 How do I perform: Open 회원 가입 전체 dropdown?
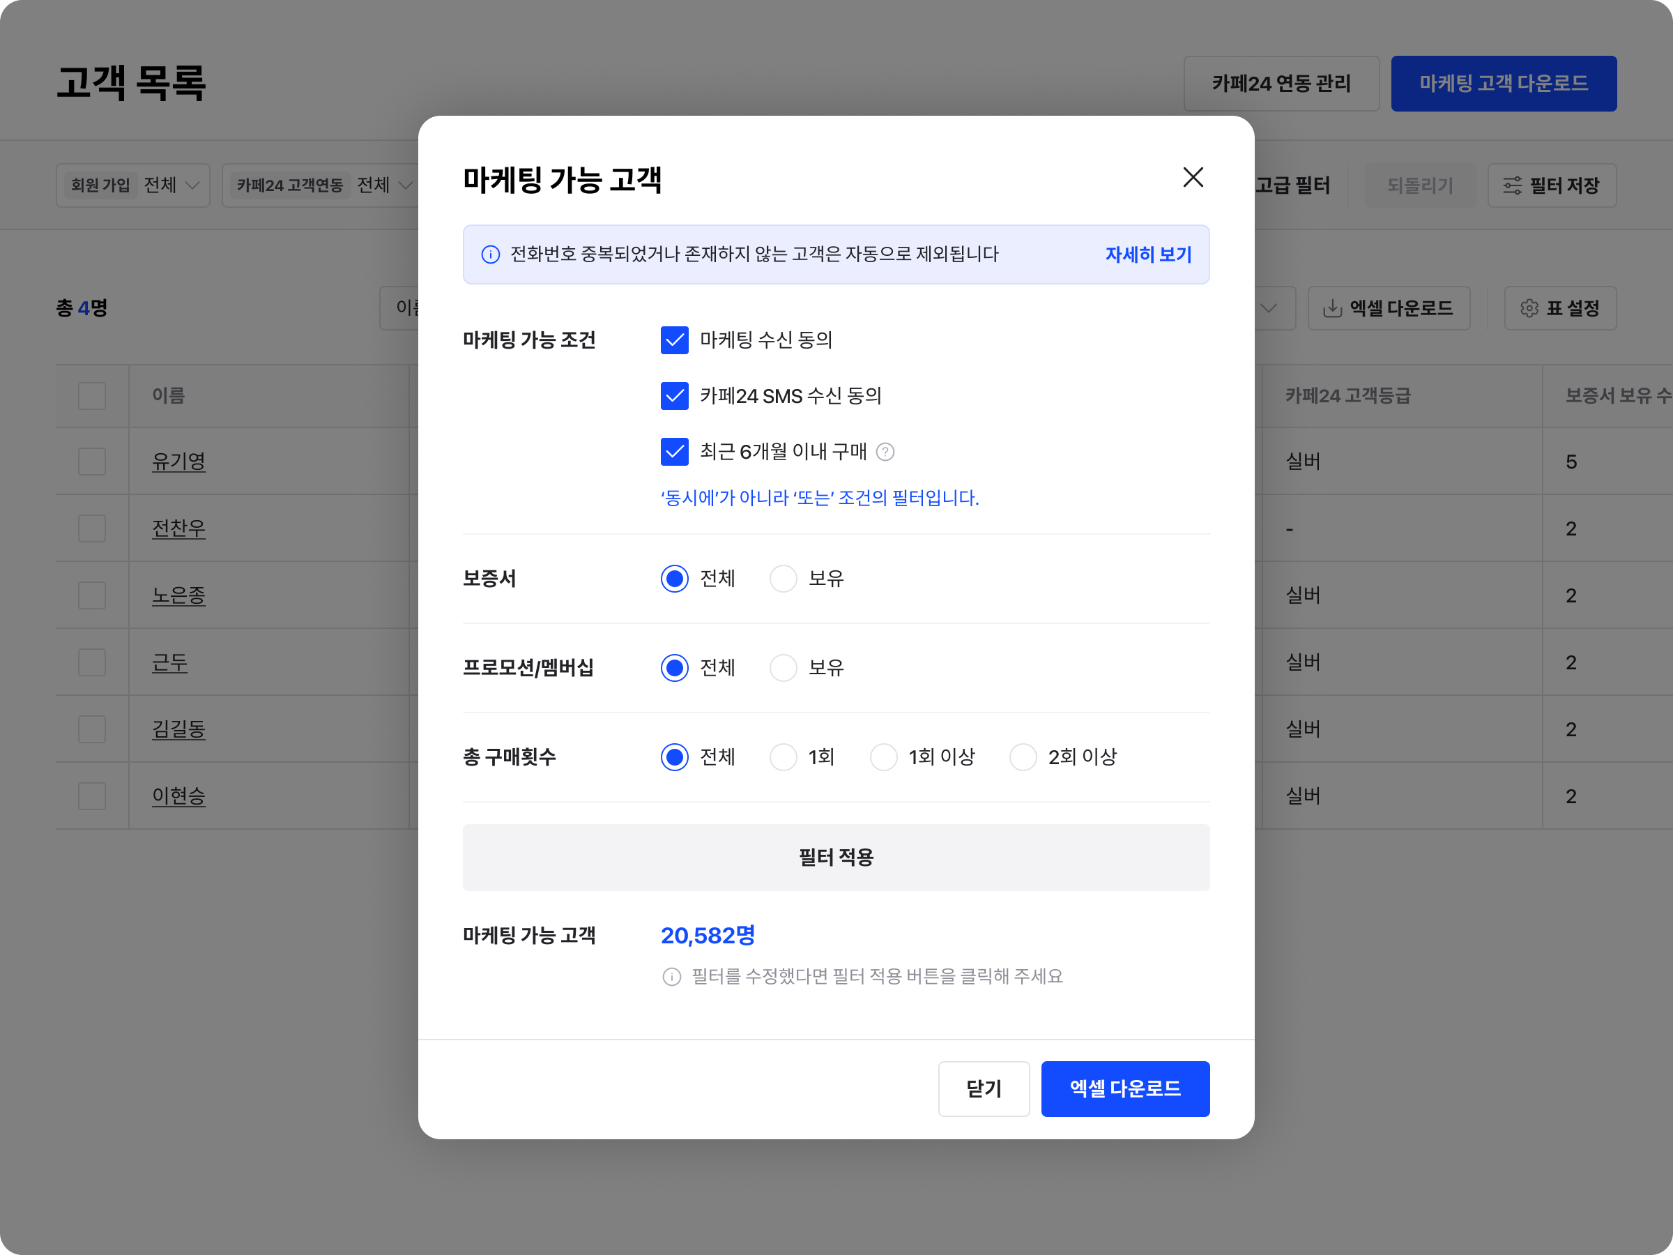(133, 186)
